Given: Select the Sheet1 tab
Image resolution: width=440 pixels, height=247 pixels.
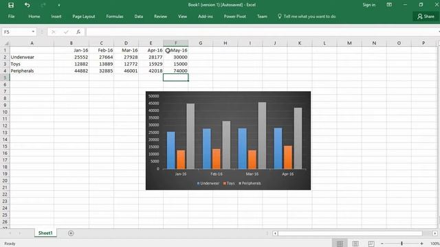Looking at the screenshot, I should (x=45, y=233).
